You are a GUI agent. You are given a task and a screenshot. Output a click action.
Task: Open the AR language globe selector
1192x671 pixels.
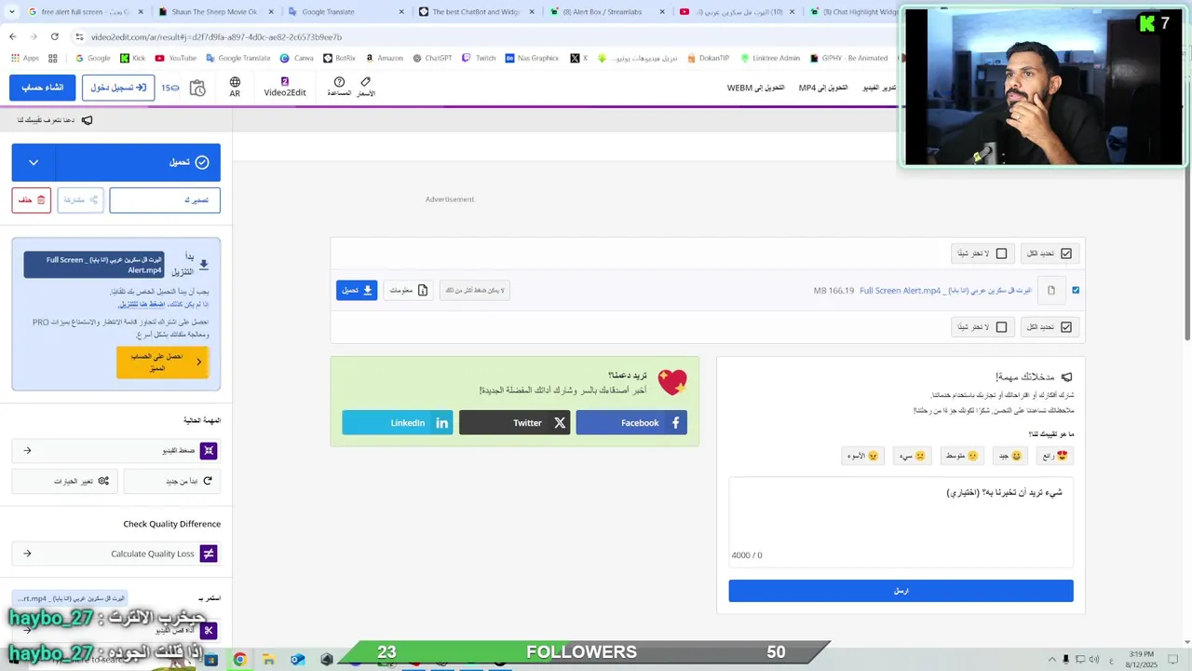[235, 88]
